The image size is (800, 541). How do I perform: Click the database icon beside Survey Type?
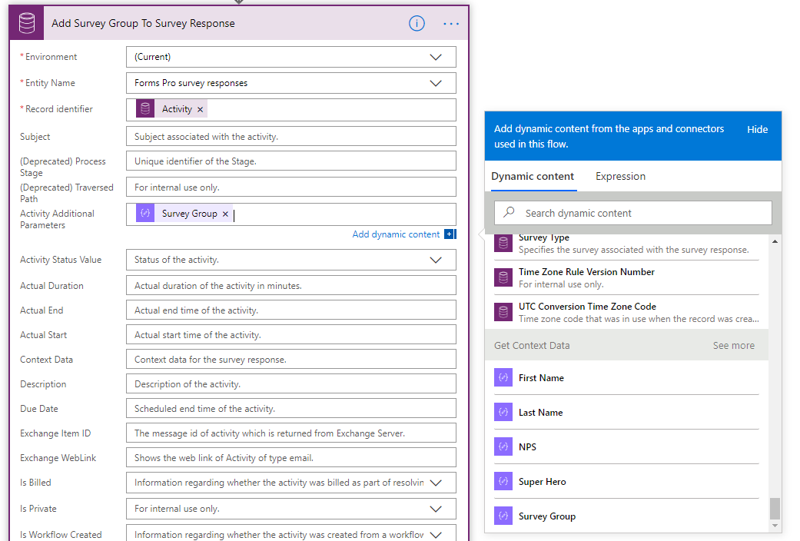pos(503,243)
